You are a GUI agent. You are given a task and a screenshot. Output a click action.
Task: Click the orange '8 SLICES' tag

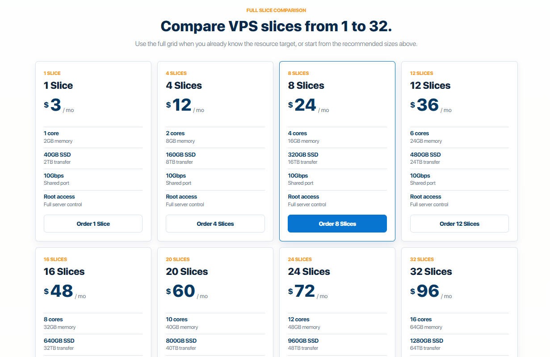click(298, 73)
